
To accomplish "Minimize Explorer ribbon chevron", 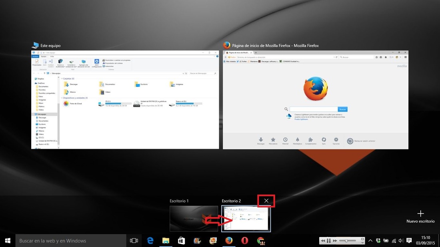I will tap(214, 56).
